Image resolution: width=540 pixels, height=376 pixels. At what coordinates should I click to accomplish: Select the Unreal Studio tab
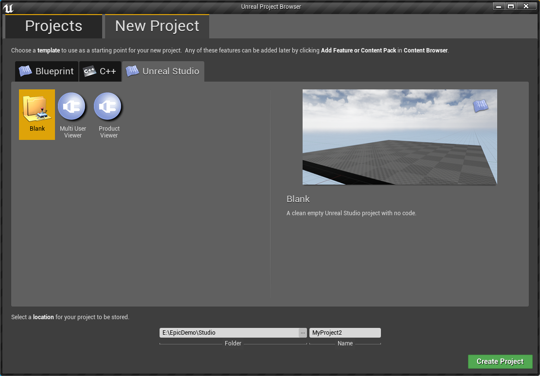click(163, 71)
